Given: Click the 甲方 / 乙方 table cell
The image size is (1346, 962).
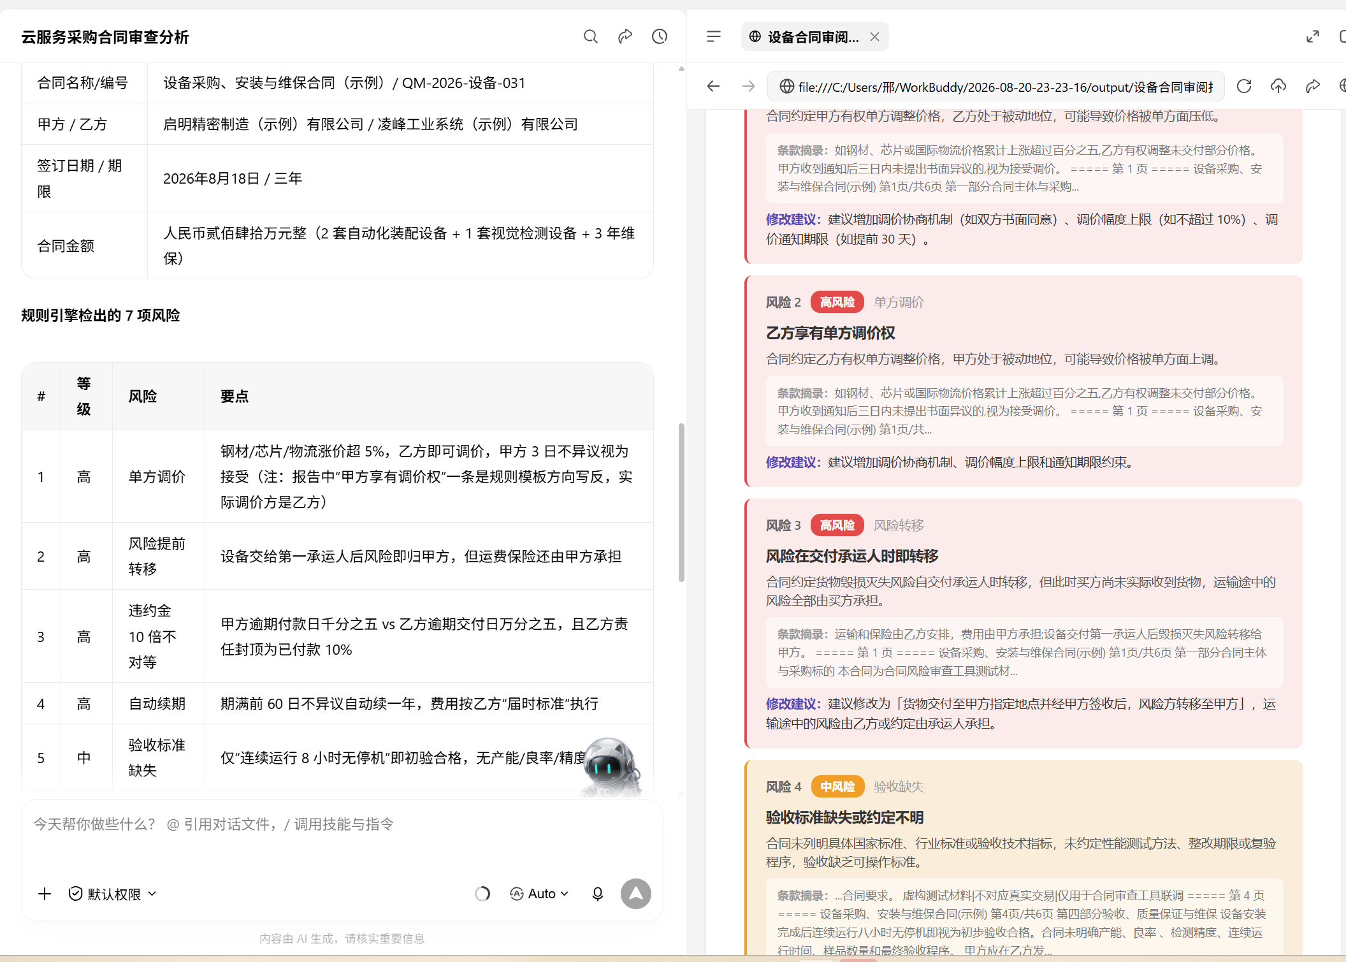Looking at the screenshot, I should pos(84,124).
